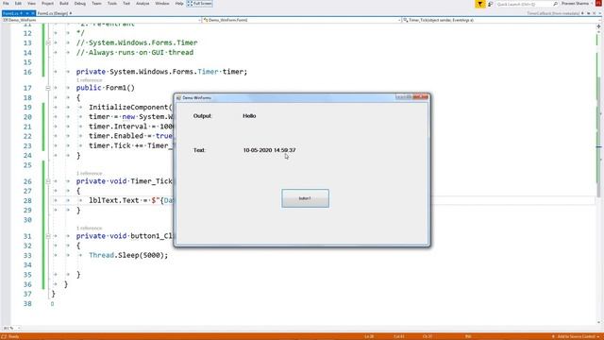Click the date-time label in Demo WinForms
The height and width of the screenshot is (340, 604).
(x=269, y=150)
